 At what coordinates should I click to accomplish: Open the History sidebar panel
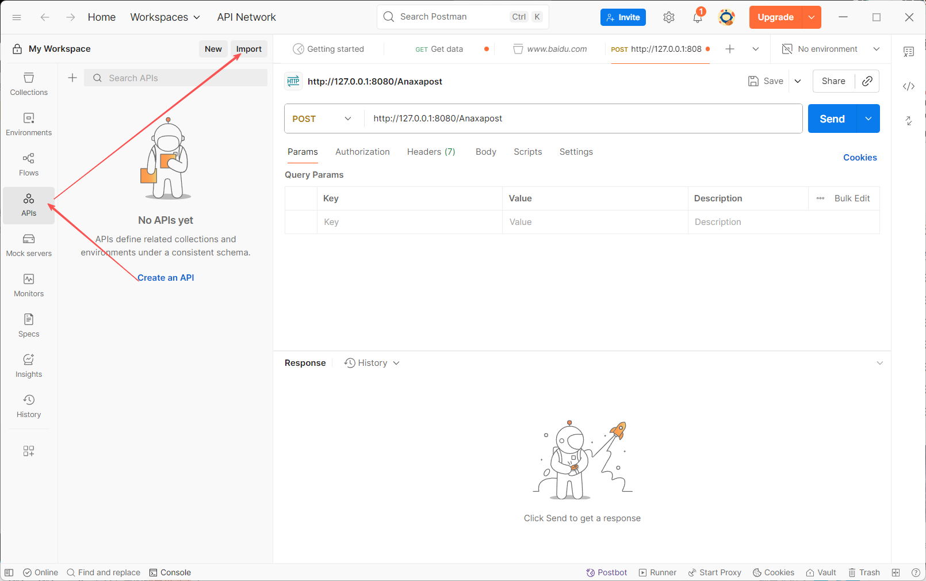pyautogui.click(x=29, y=406)
